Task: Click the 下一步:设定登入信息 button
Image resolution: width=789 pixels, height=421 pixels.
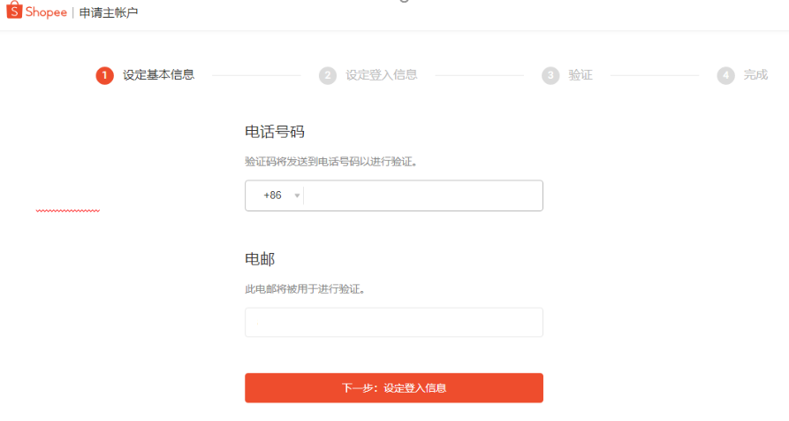Action: (x=394, y=387)
